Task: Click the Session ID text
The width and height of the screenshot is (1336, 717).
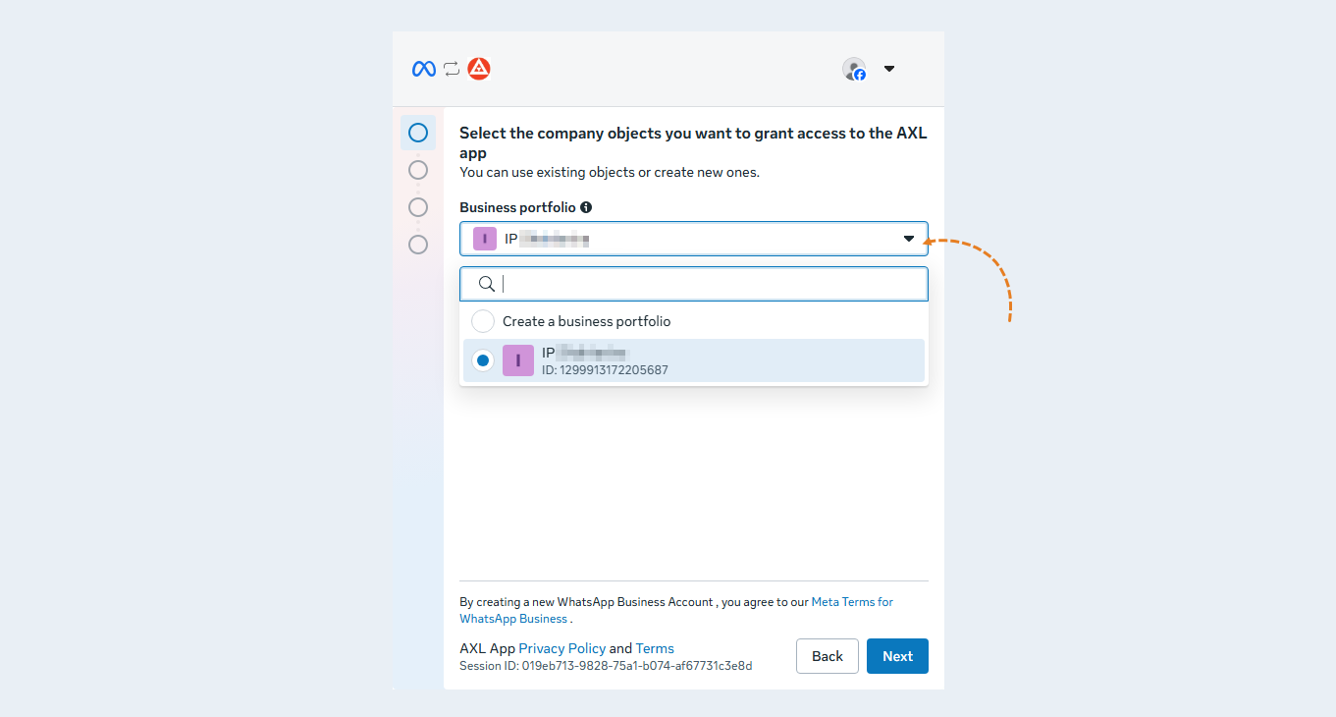Action: pyautogui.click(x=606, y=666)
